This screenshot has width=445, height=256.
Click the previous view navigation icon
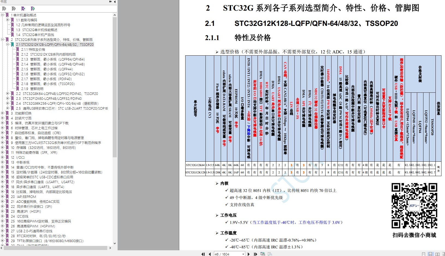click(x=263, y=254)
